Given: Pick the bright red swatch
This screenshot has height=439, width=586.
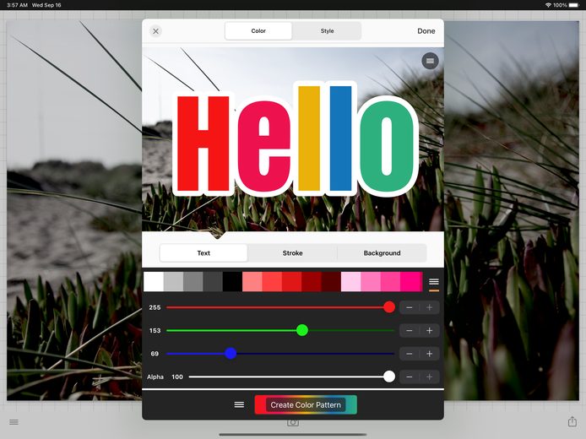Looking at the screenshot, I should pos(272,282).
